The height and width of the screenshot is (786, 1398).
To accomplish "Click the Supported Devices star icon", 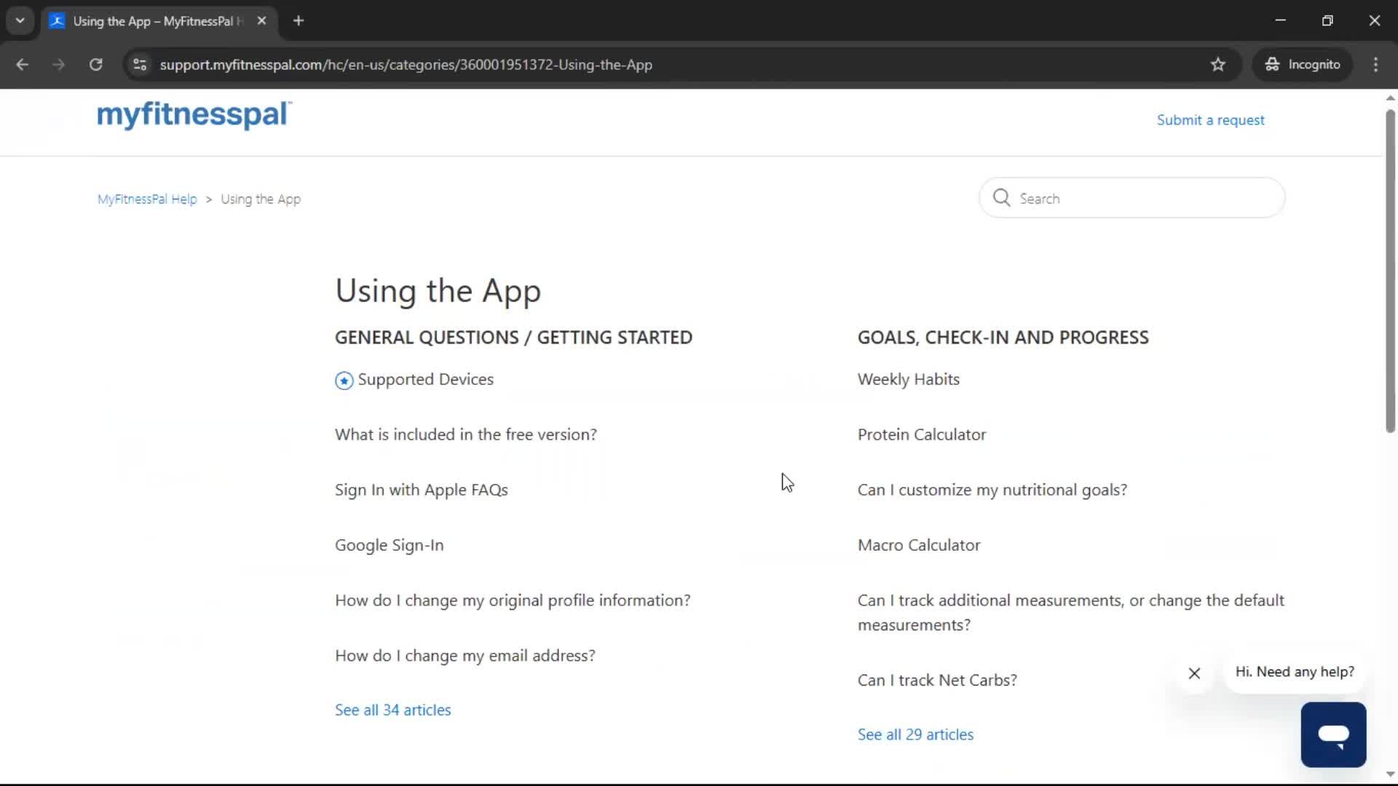I will tap(344, 380).
